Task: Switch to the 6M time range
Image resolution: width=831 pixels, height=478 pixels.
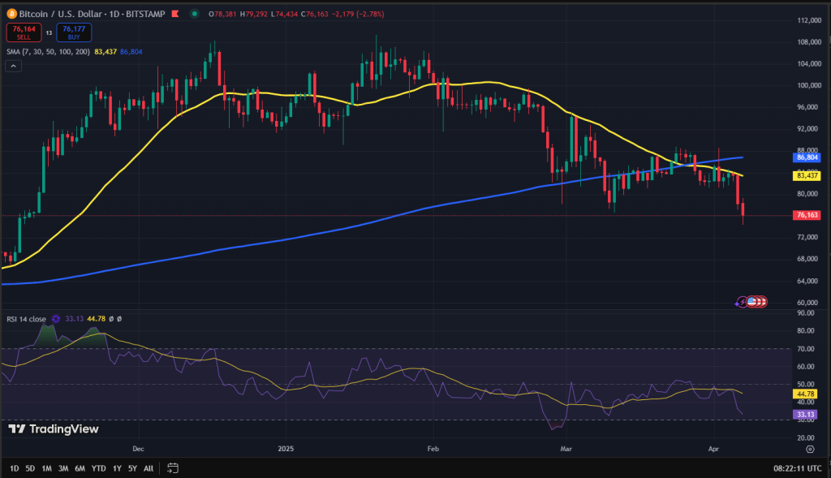Action: coord(80,468)
